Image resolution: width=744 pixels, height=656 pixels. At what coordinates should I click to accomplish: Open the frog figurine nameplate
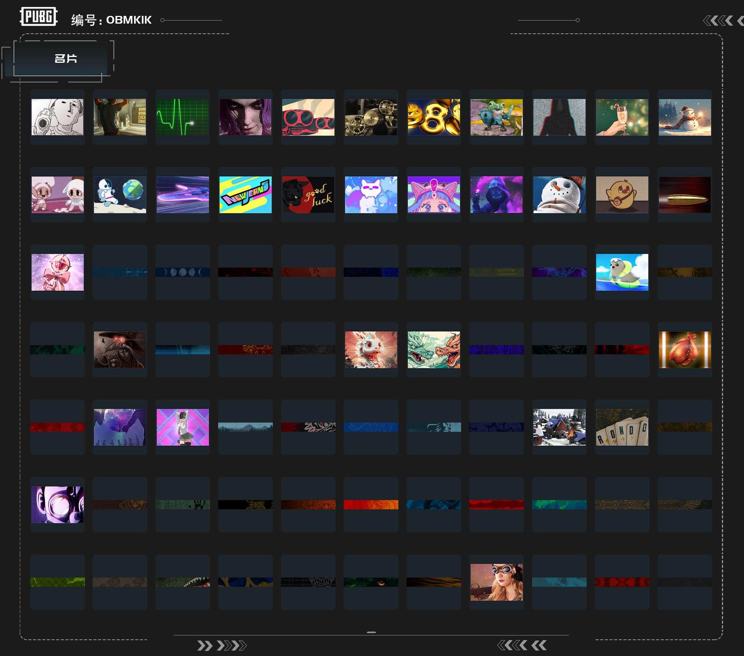tap(497, 117)
